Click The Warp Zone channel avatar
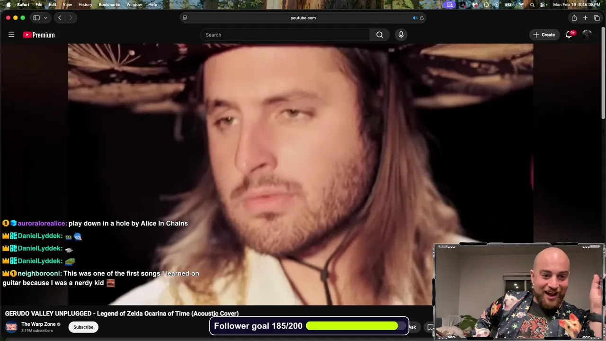606x341 pixels. [11, 327]
